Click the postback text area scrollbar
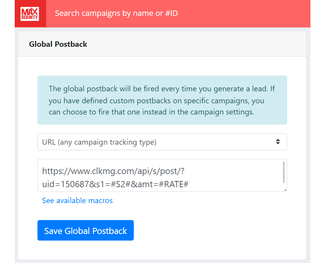 (x=284, y=172)
